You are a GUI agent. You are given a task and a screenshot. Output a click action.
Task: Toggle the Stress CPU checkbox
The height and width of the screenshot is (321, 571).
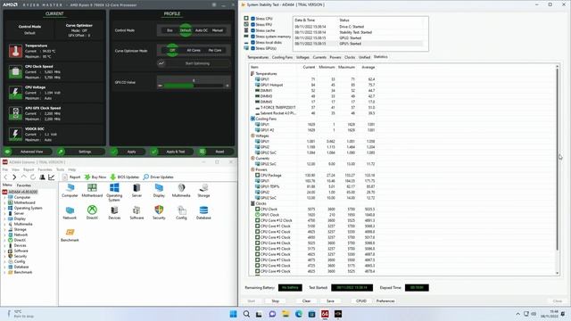click(x=252, y=19)
